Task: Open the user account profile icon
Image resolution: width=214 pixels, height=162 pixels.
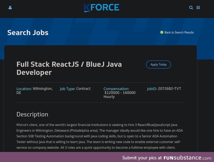Action: tap(10, 7)
